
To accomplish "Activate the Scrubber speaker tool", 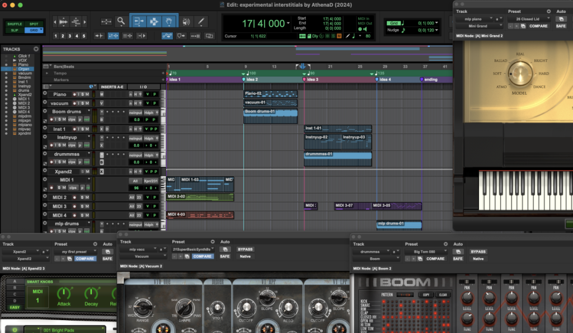I will (186, 22).
